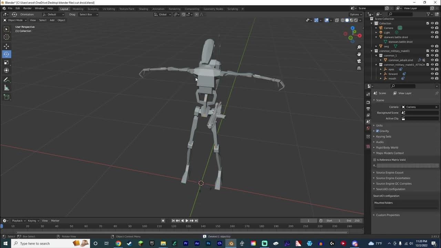
Task: Open the outliner filter dropdown
Action: [429, 14]
